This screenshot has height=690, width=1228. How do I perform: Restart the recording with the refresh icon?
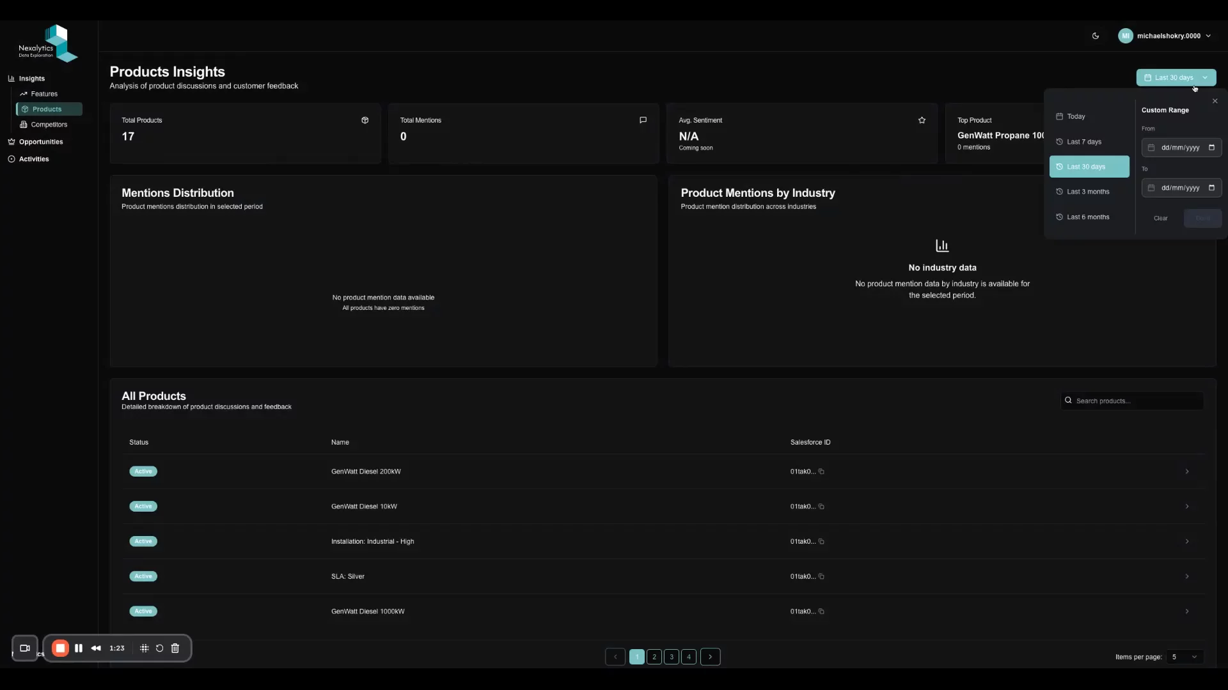(159, 648)
